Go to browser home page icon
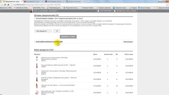This screenshot has height=95, width=169. [x=8, y=5]
